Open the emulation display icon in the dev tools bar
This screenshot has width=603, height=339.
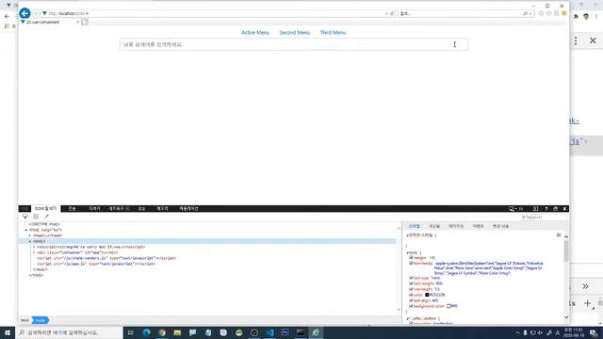(x=512, y=209)
